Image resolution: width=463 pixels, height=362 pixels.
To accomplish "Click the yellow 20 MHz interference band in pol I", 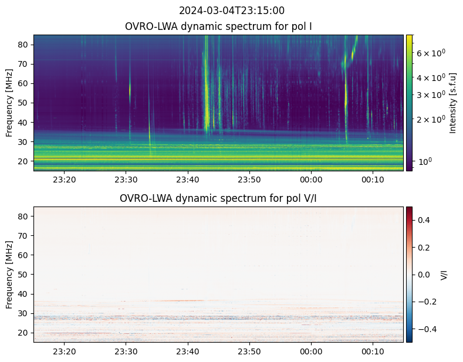I will (218, 158).
